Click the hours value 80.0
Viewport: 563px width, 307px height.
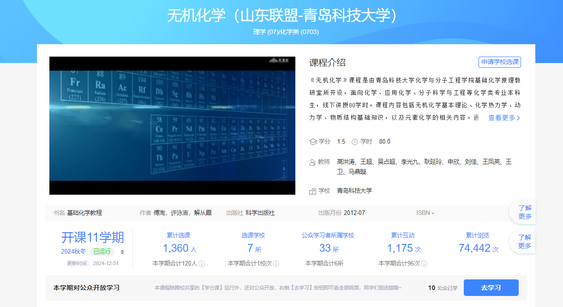tap(384, 142)
